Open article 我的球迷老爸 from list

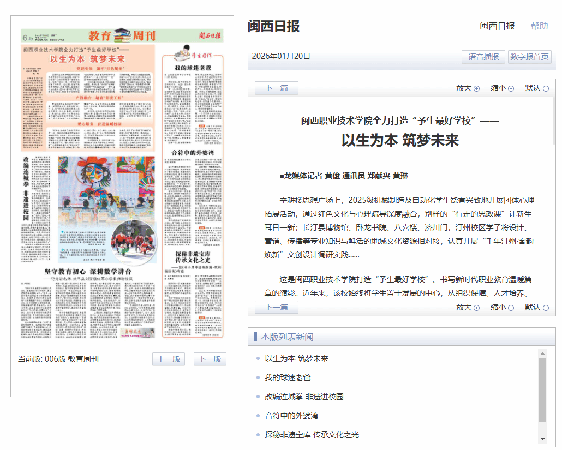tap(288, 377)
